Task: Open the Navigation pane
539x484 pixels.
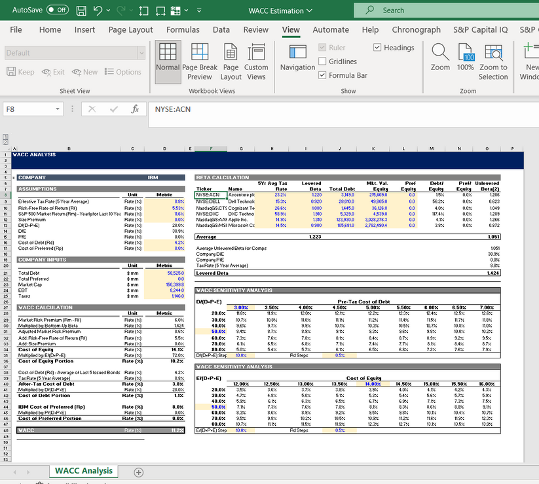Action: [x=297, y=60]
